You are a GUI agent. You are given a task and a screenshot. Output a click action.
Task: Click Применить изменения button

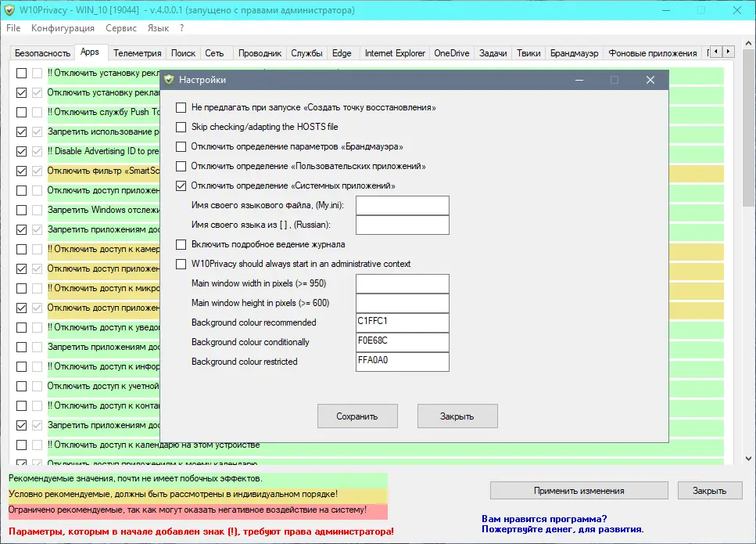tap(579, 491)
